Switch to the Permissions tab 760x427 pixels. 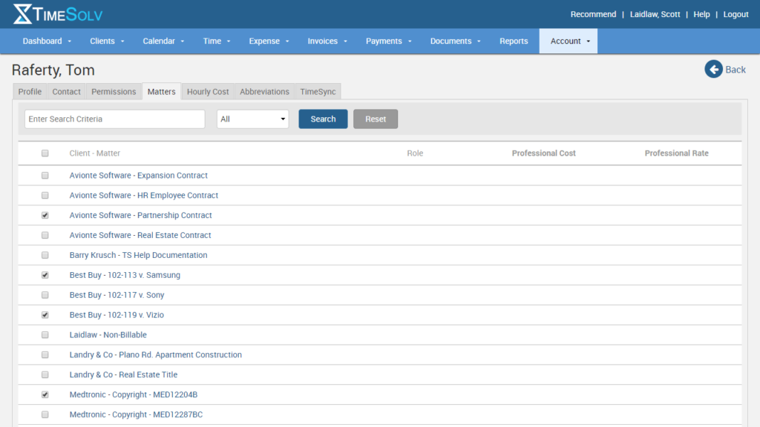pyautogui.click(x=114, y=91)
